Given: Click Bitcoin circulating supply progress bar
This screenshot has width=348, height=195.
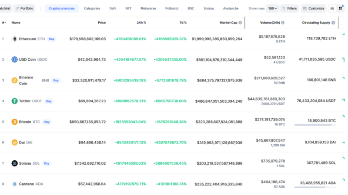Looking at the screenshot, I should click(x=315, y=125).
